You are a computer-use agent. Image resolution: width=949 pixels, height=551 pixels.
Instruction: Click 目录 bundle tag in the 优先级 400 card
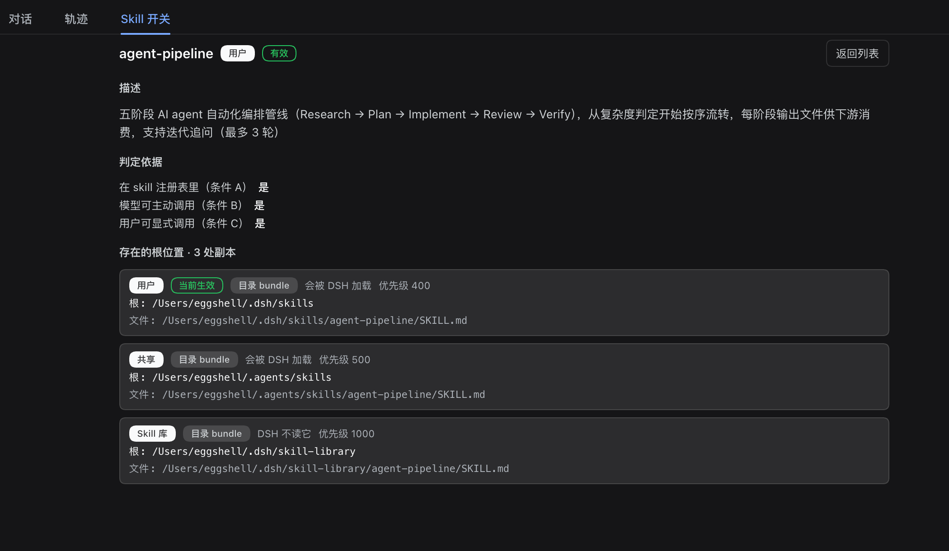pyautogui.click(x=264, y=285)
